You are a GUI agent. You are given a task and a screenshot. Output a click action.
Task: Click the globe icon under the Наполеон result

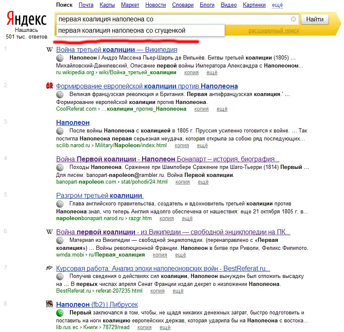(x=60, y=131)
